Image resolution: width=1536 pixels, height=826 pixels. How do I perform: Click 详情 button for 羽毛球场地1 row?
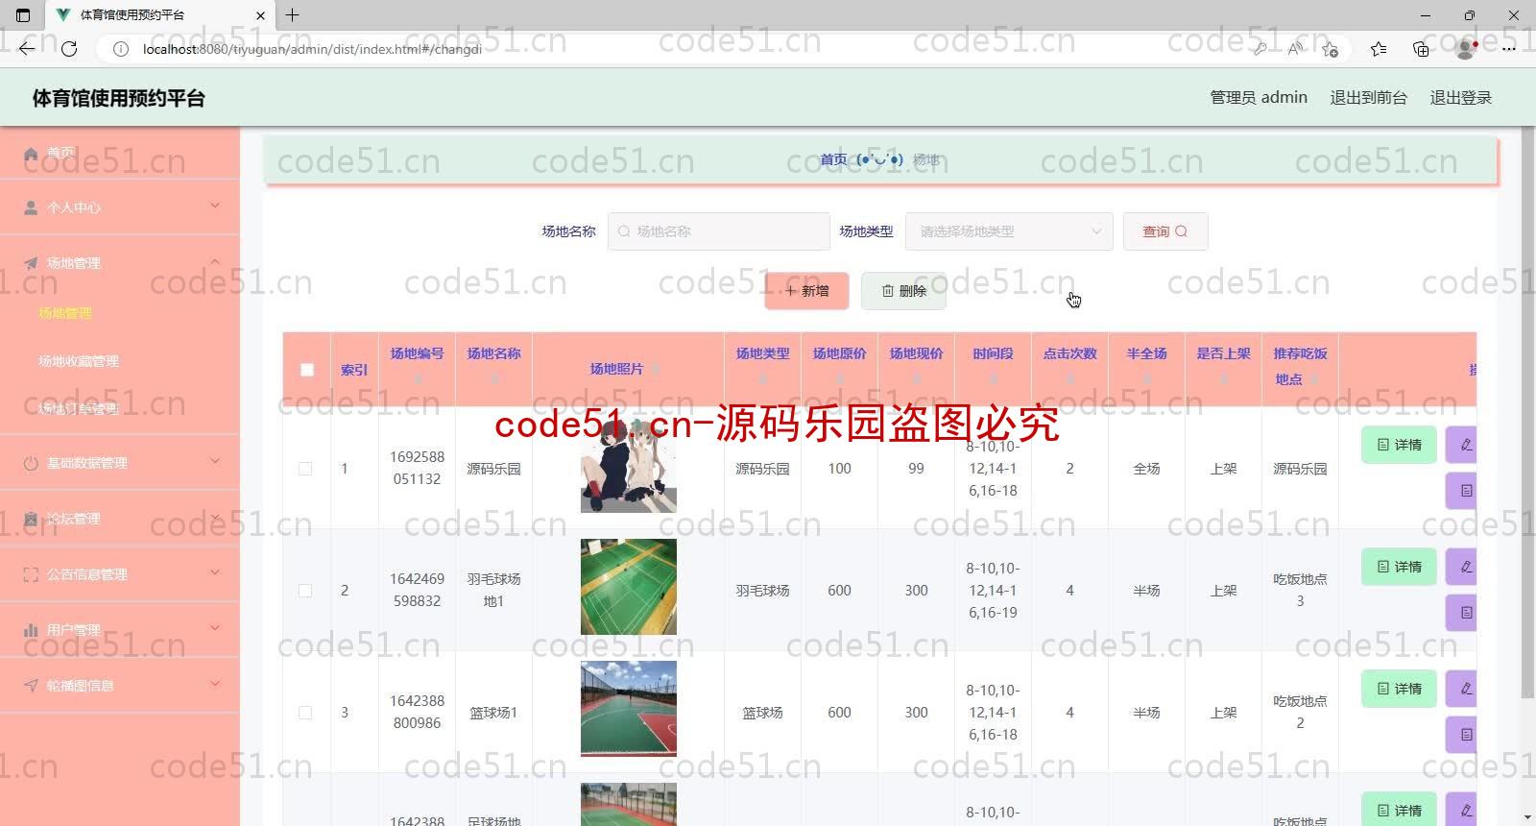tap(1399, 567)
